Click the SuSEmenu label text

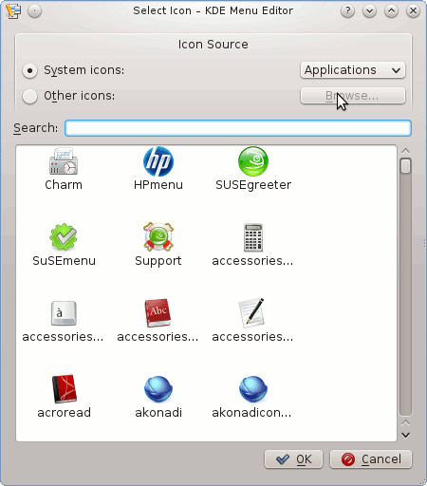64,261
